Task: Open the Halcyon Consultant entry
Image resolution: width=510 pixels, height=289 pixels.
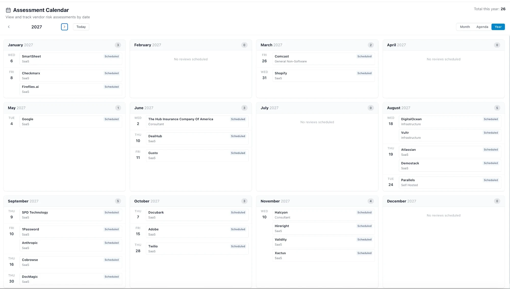Action: 324,215
